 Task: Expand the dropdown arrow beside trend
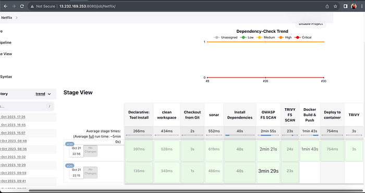[x=49, y=94]
